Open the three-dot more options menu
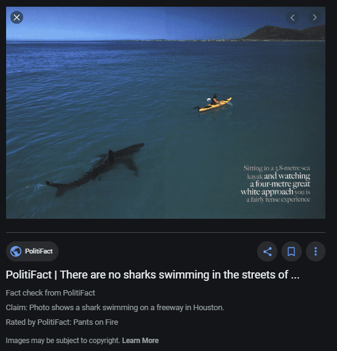 click(316, 252)
